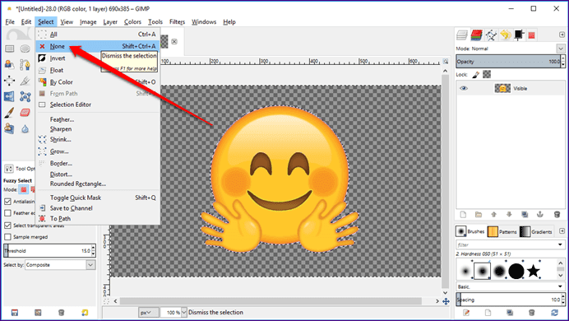Select the Move tool in the toolbox
This screenshot has height=321, width=569.
[9, 81]
